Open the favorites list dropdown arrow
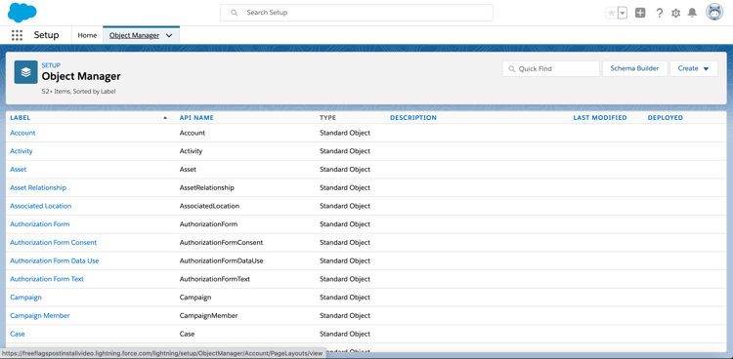Viewport: 733px width, 359px height. [623, 13]
